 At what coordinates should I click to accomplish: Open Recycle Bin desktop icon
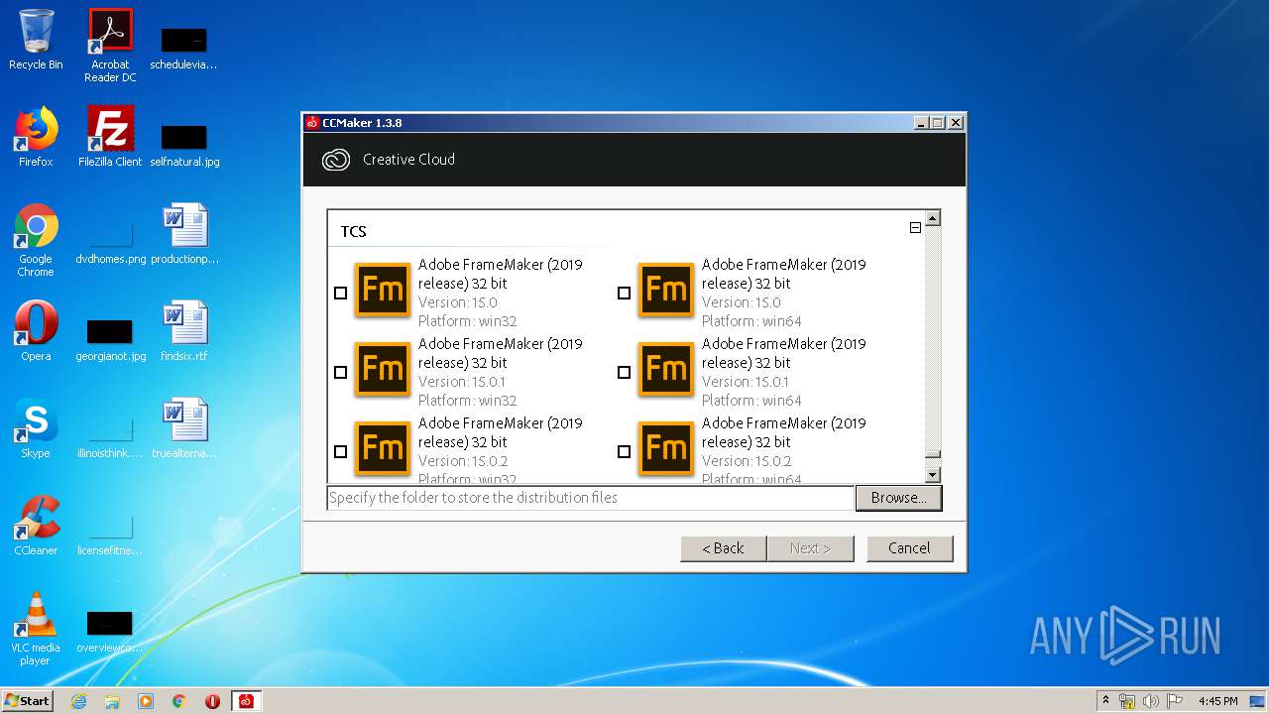[36, 40]
